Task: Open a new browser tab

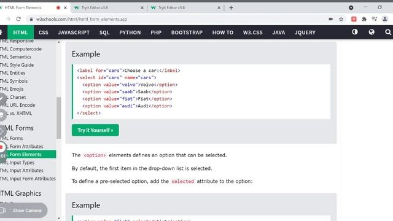Action: [x=231, y=8]
